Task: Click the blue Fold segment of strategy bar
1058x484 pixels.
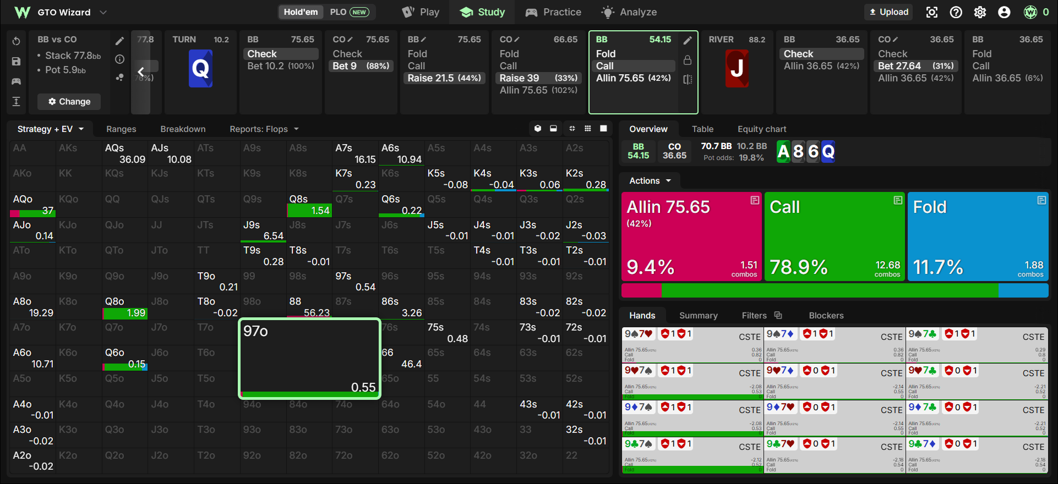Action: click(1023, 290)
